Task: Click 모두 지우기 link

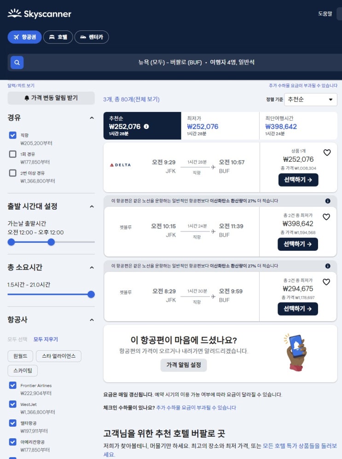Action: click(x=46, y=339)
